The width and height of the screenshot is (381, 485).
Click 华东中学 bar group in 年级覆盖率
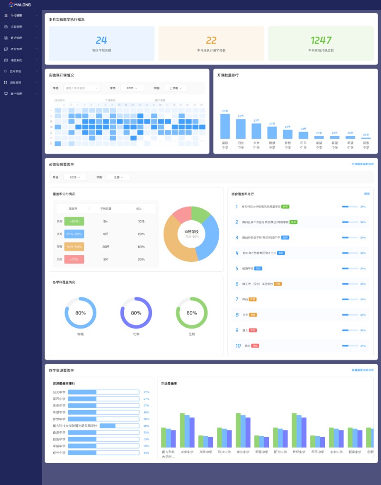[x=243, y=430]
